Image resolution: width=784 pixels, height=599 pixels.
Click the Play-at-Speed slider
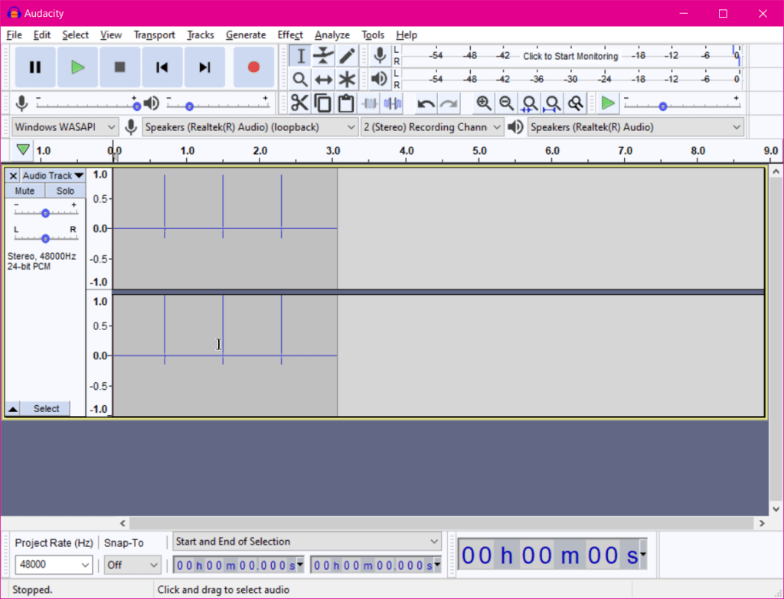(681, 106)
